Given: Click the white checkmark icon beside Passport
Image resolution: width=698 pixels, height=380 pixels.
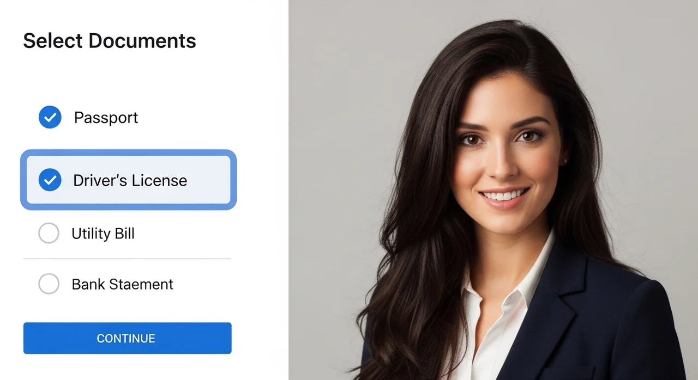Looking at the screenshot, I should [50, 117].
